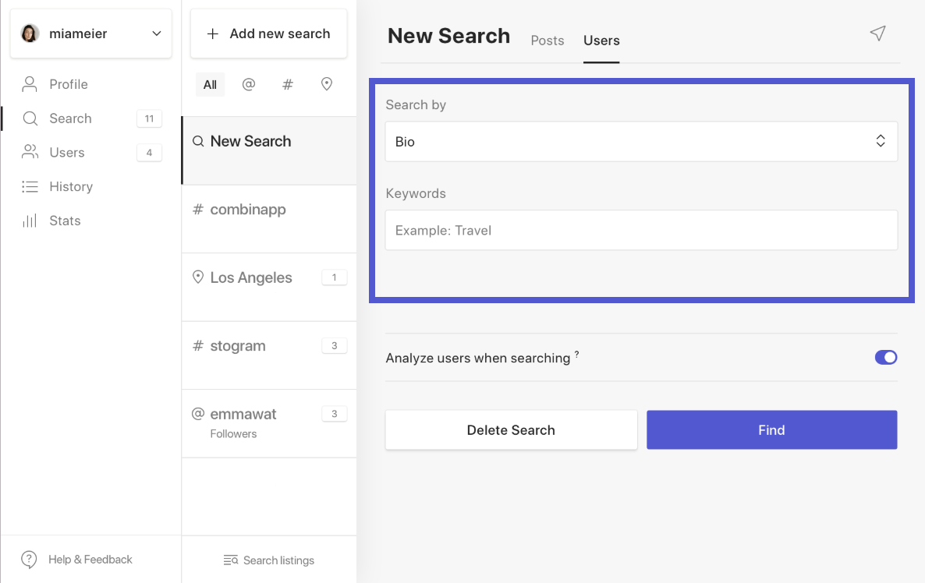Open the History section
The image size is (925, 583).
pyautogui.click(x=71, y=187)
